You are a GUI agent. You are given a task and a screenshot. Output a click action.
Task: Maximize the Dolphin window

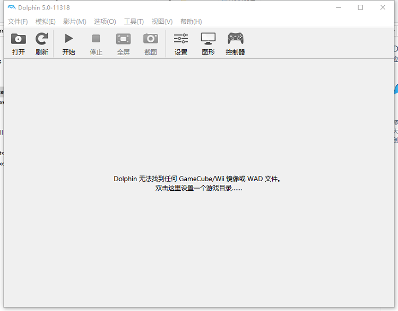360,7
